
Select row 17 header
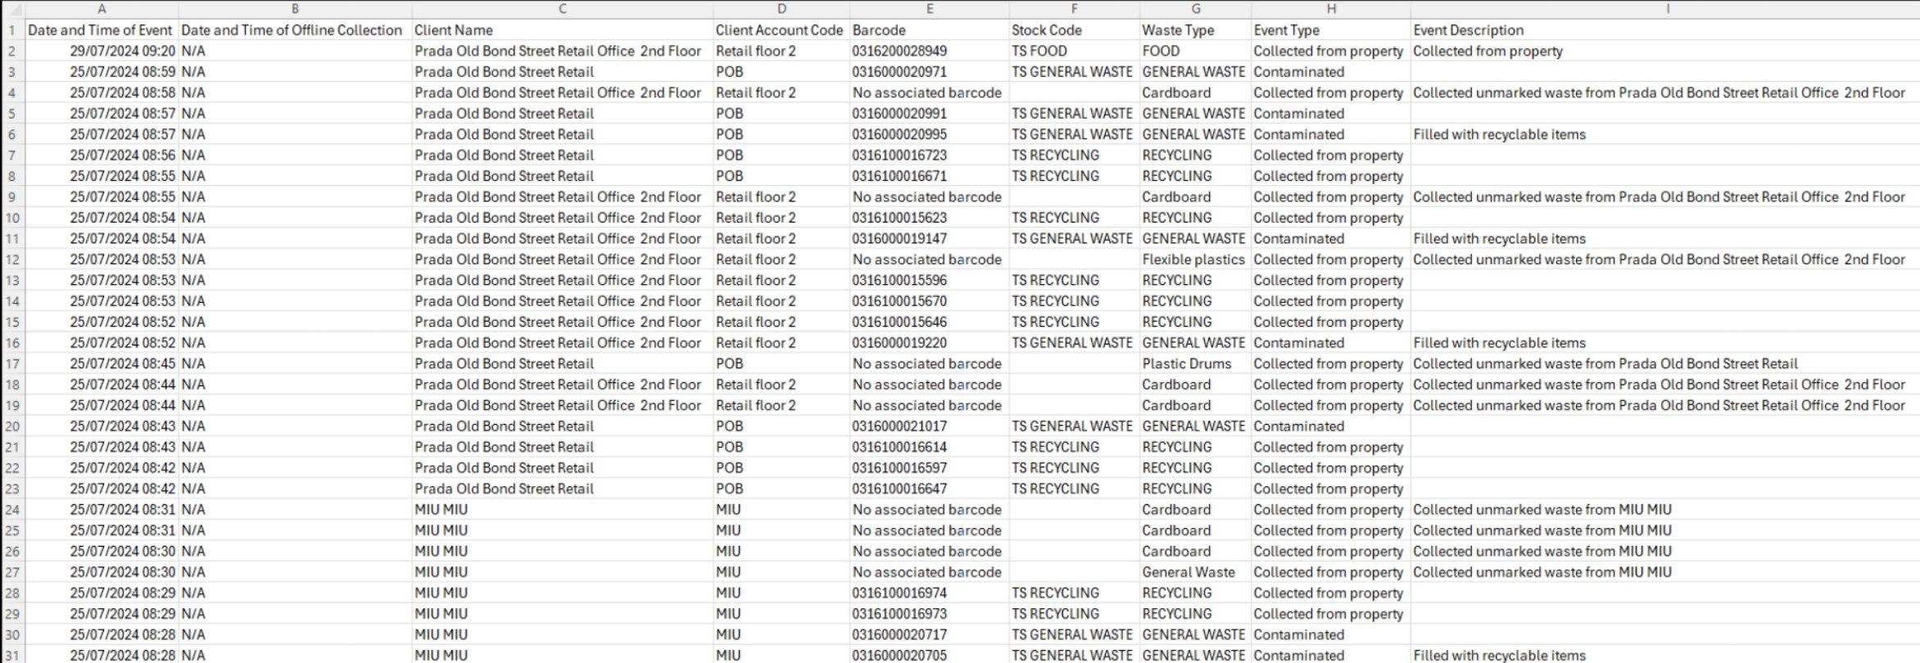pos(12,363)
